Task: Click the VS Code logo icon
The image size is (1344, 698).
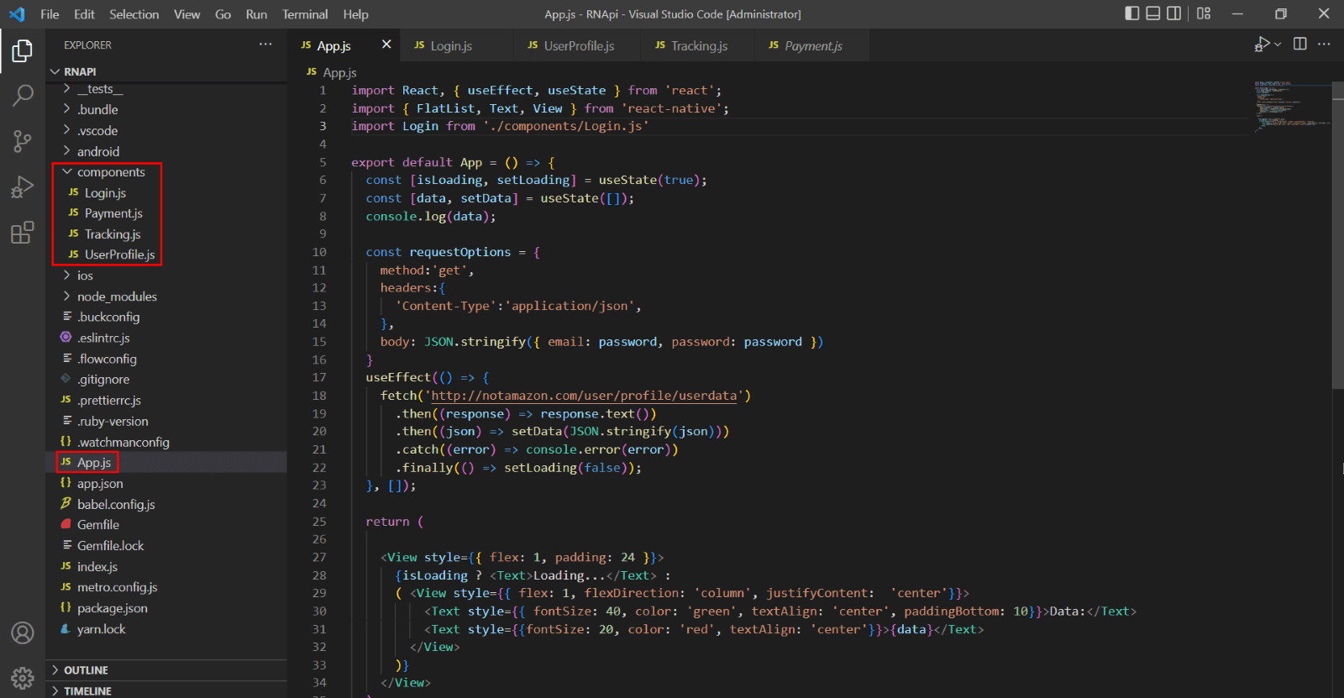Action: (x=17, y=14)
